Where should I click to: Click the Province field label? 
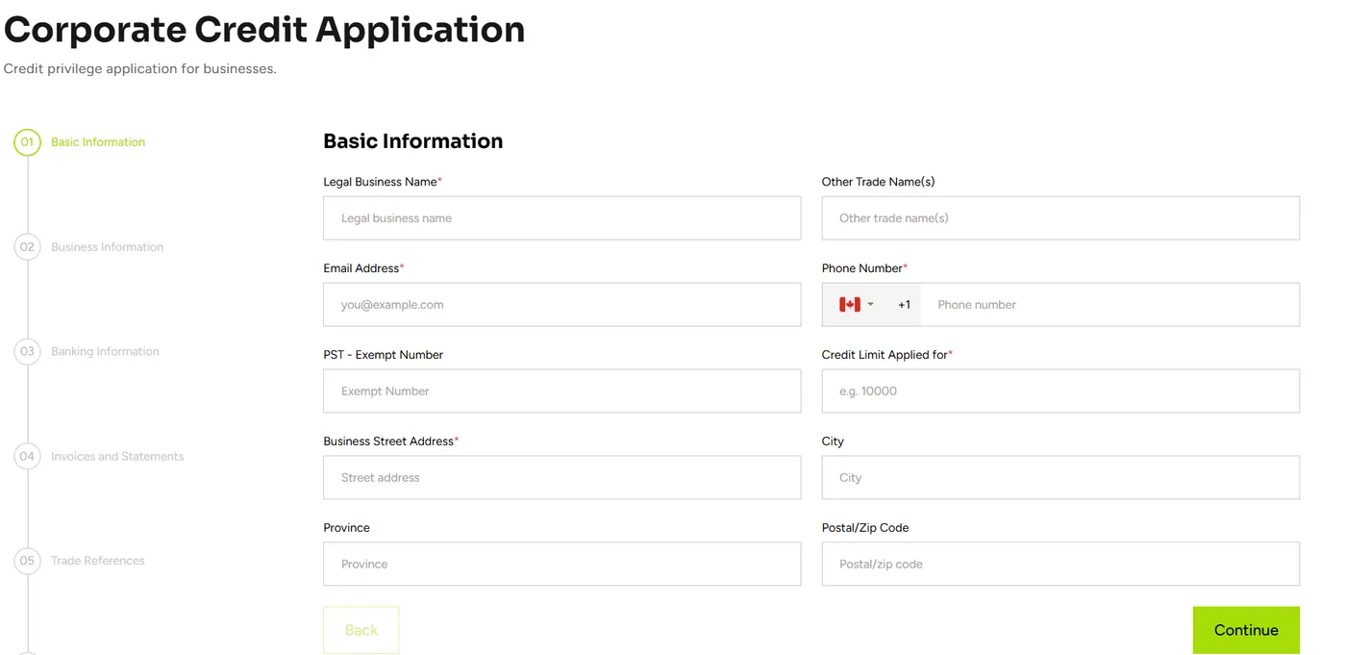(x=346, y=528)
